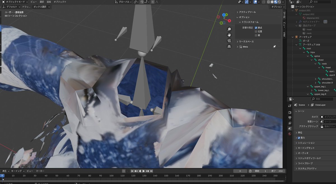This screenshot has height=184, width=336.
Task: Click the zoom magnifier viewport icon
Action: pyautogui.click(x=229, y=29)
